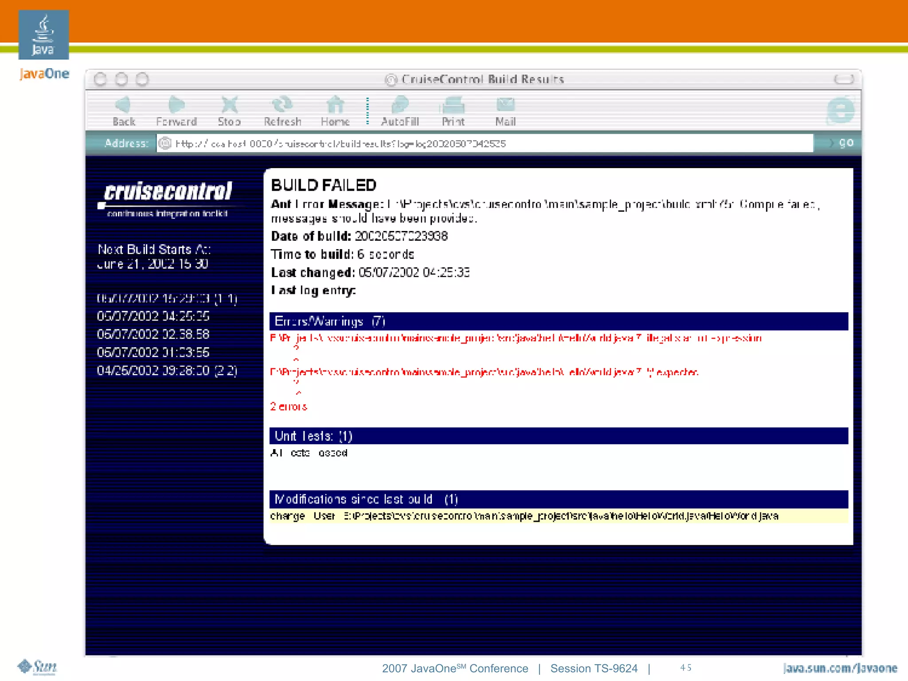Open build log 06/07/2002 02:38:58
Viewport: 908px width, 681px height.
click(x=153, y=334)
